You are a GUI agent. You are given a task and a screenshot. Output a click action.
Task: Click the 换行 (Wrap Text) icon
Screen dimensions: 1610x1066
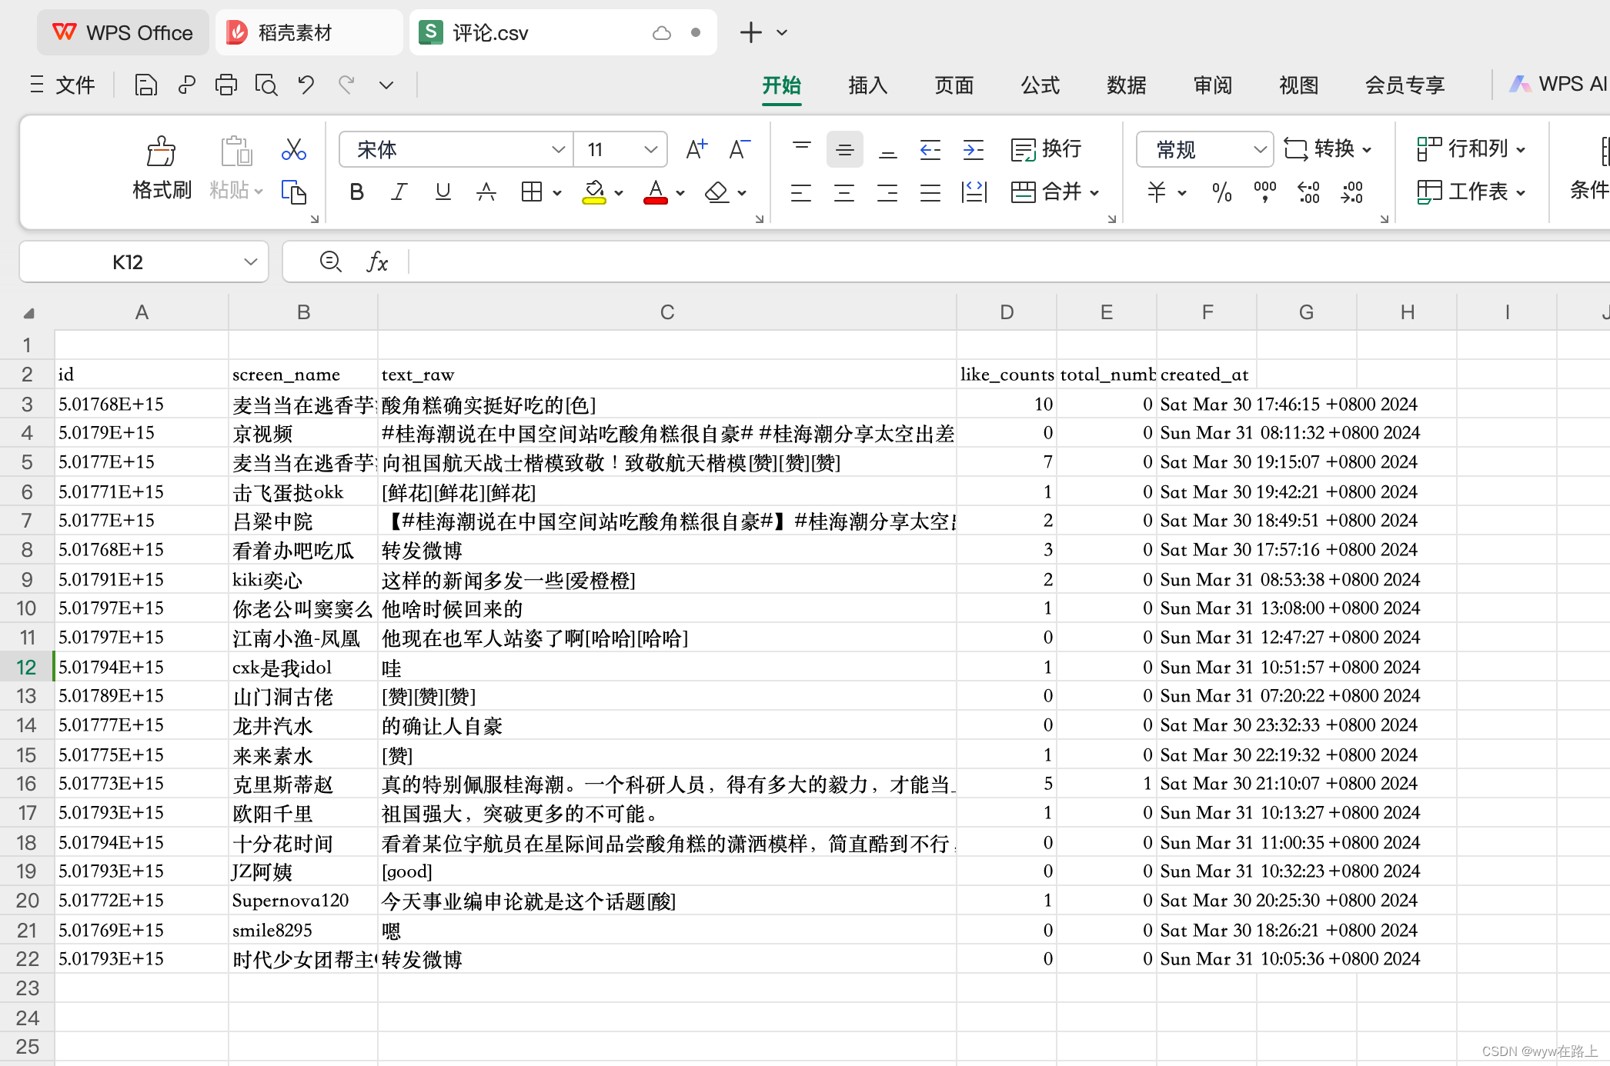(x=1045, y=148)
